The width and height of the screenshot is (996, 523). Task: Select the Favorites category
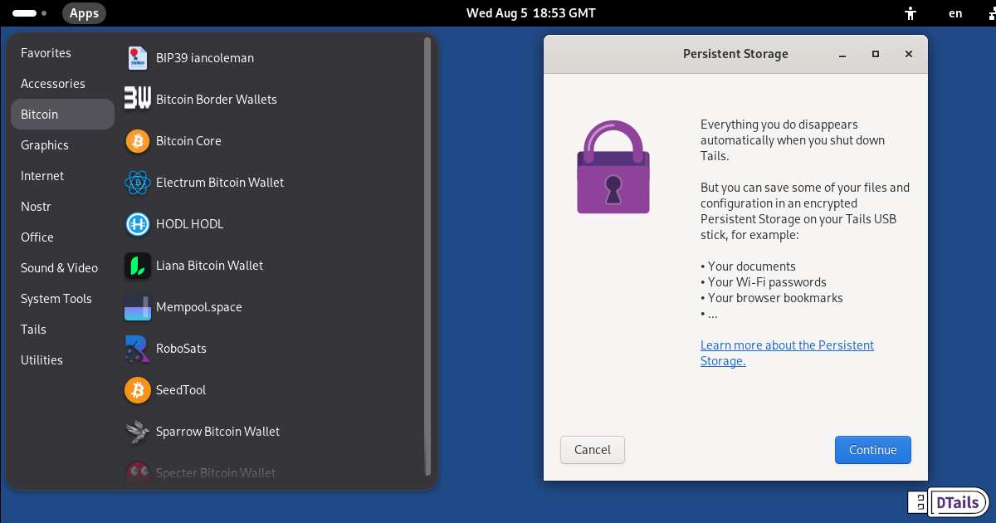[62, 53]
